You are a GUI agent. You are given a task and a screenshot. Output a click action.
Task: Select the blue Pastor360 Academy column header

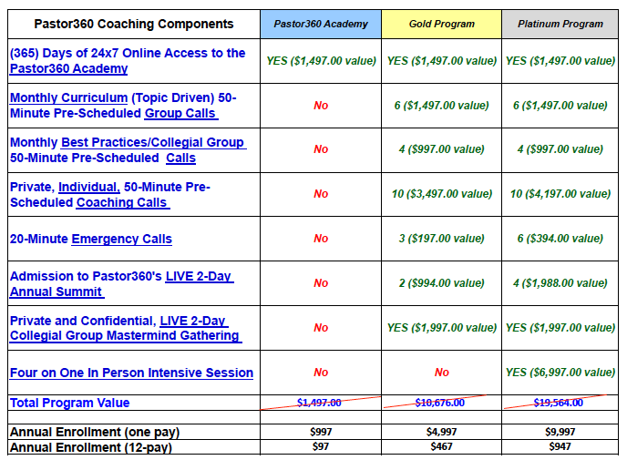pos(321,24)
